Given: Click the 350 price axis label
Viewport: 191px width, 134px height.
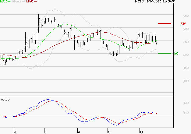Looking at the screenshot, I should pyautogui.click(x=186, y=68).
